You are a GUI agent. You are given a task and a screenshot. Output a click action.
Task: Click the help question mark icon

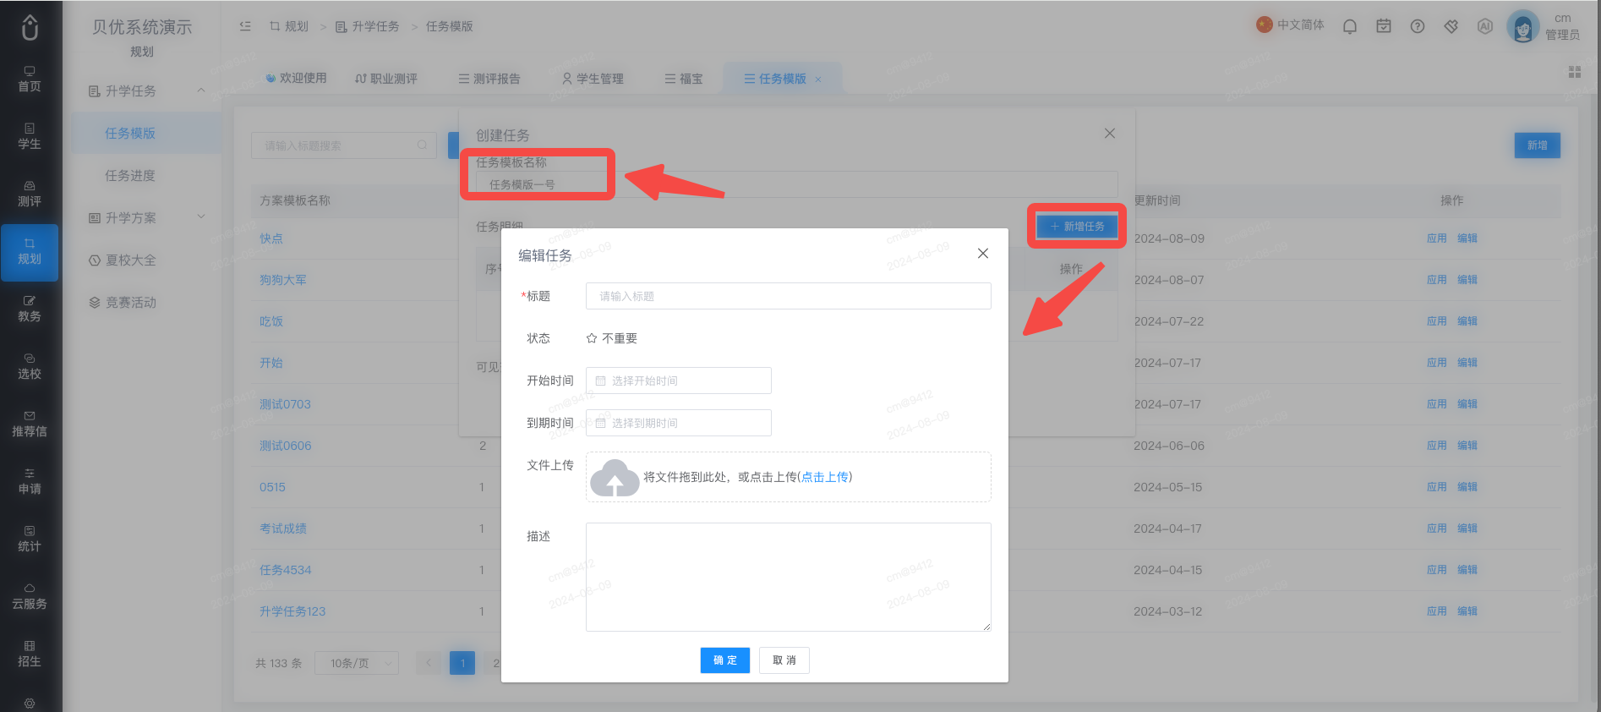(1418, 26)
